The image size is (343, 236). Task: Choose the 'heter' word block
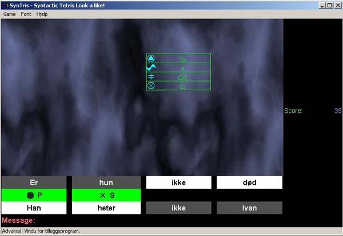pos(106,208)
